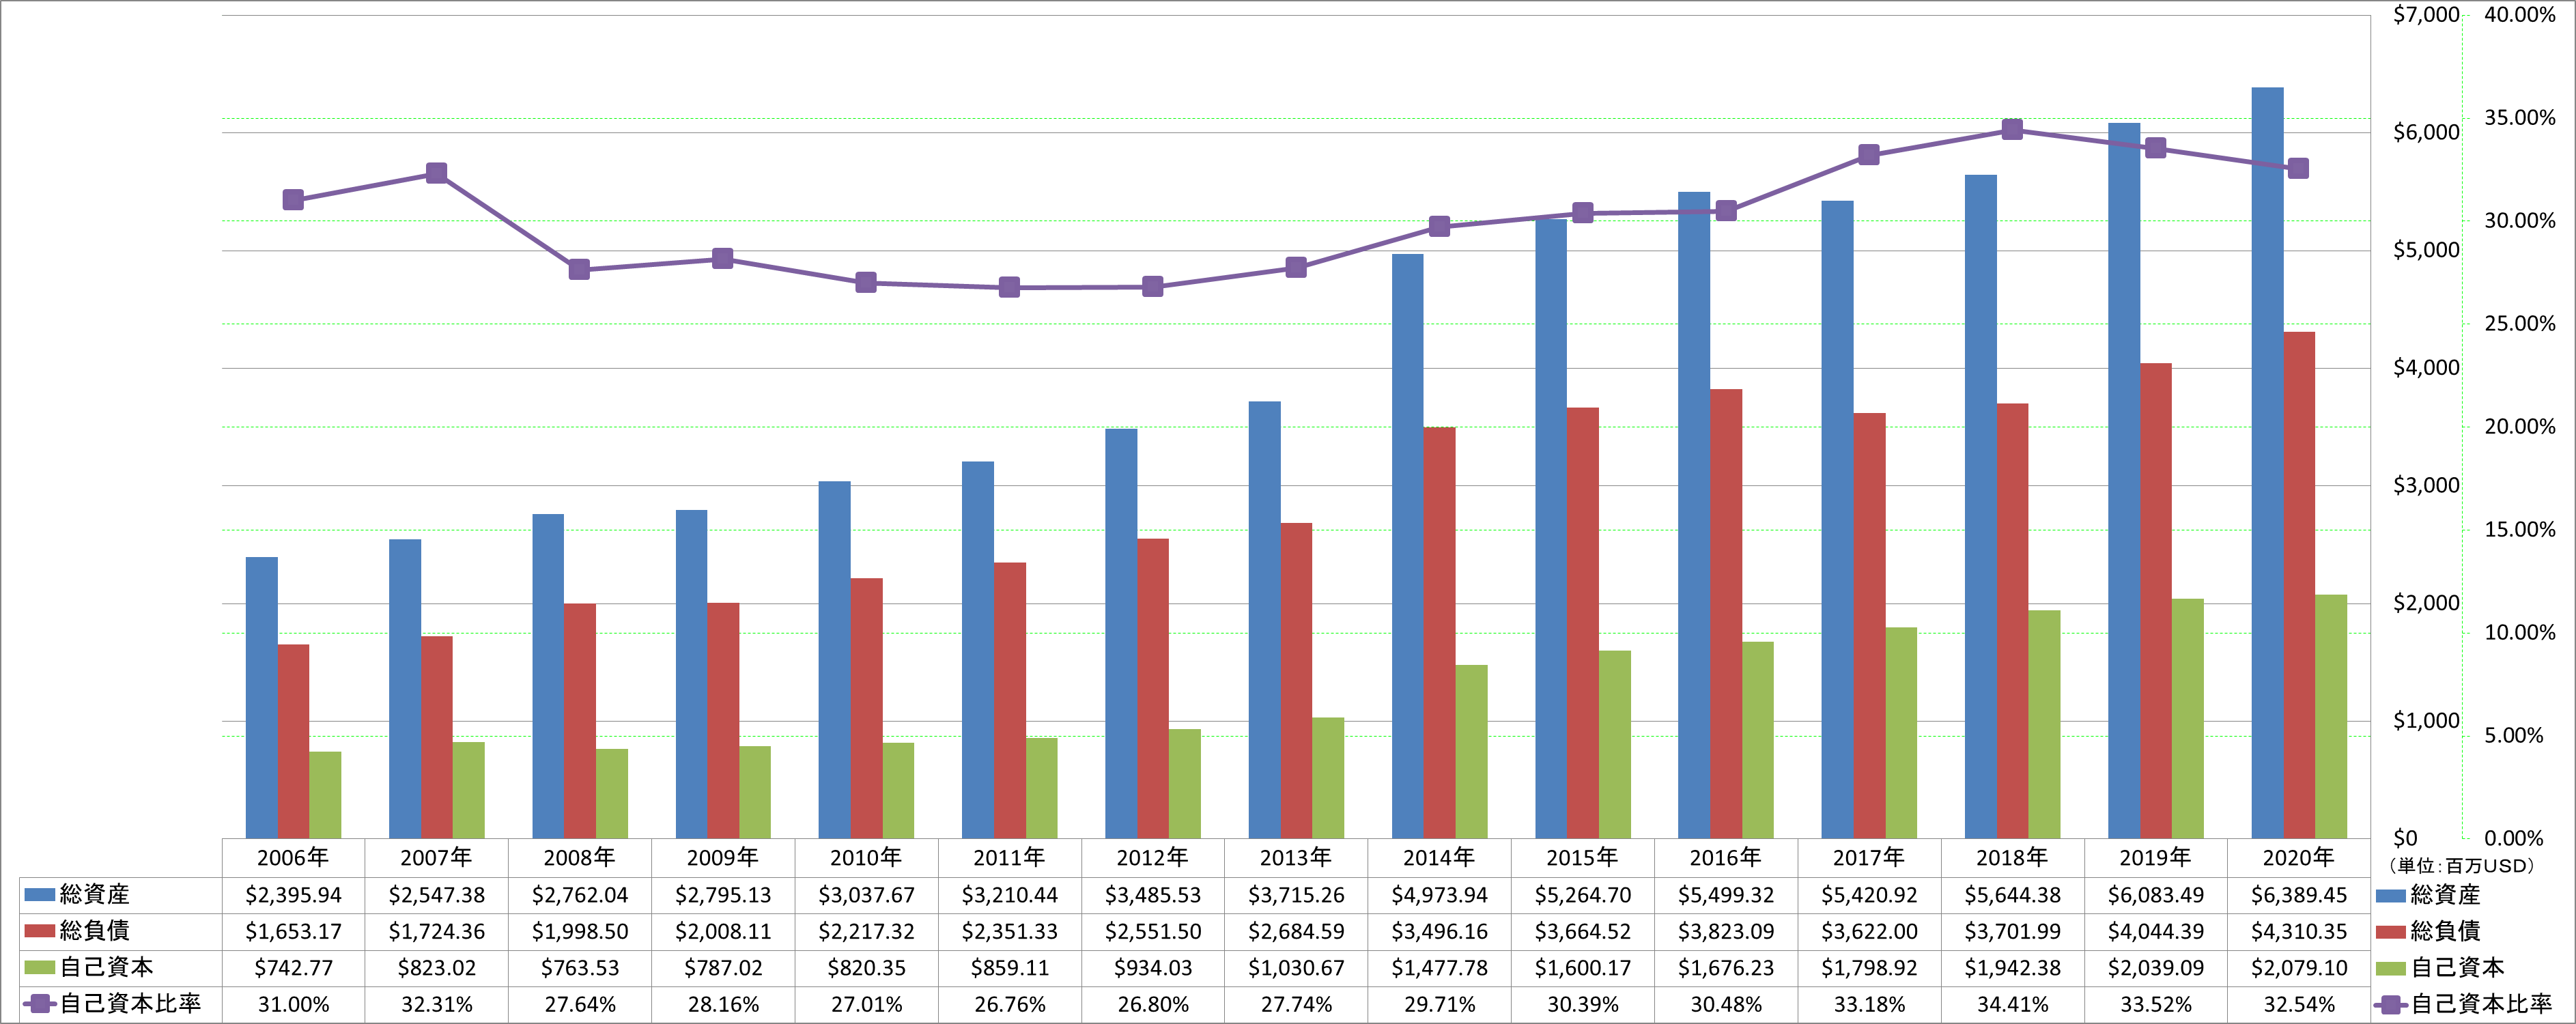Click the equity value $934.03

click(1153, 968)
